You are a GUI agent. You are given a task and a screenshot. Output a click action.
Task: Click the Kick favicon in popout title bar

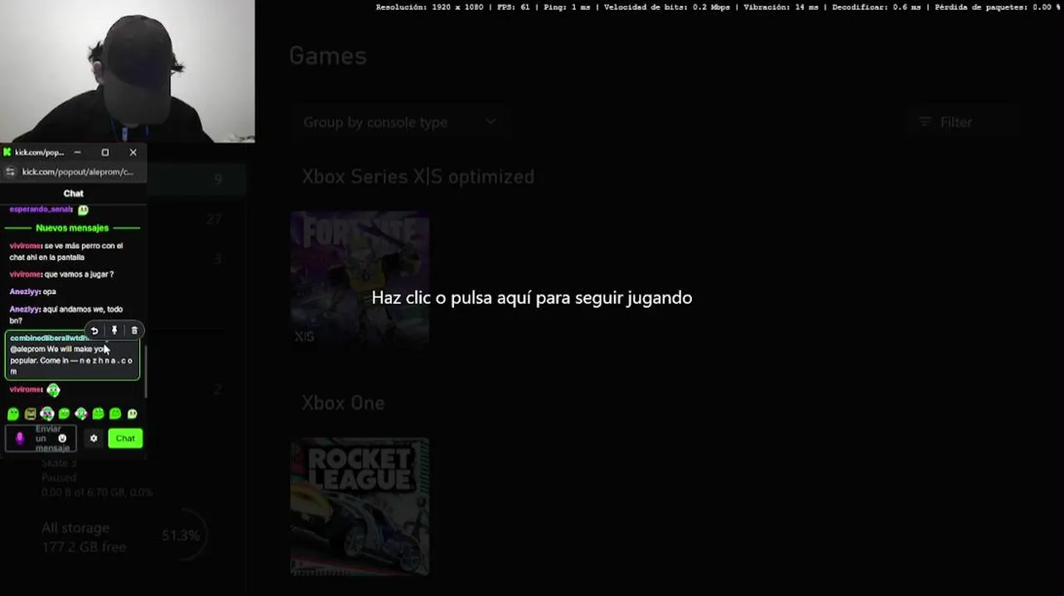pyautogui.click(x=7, y=152)
